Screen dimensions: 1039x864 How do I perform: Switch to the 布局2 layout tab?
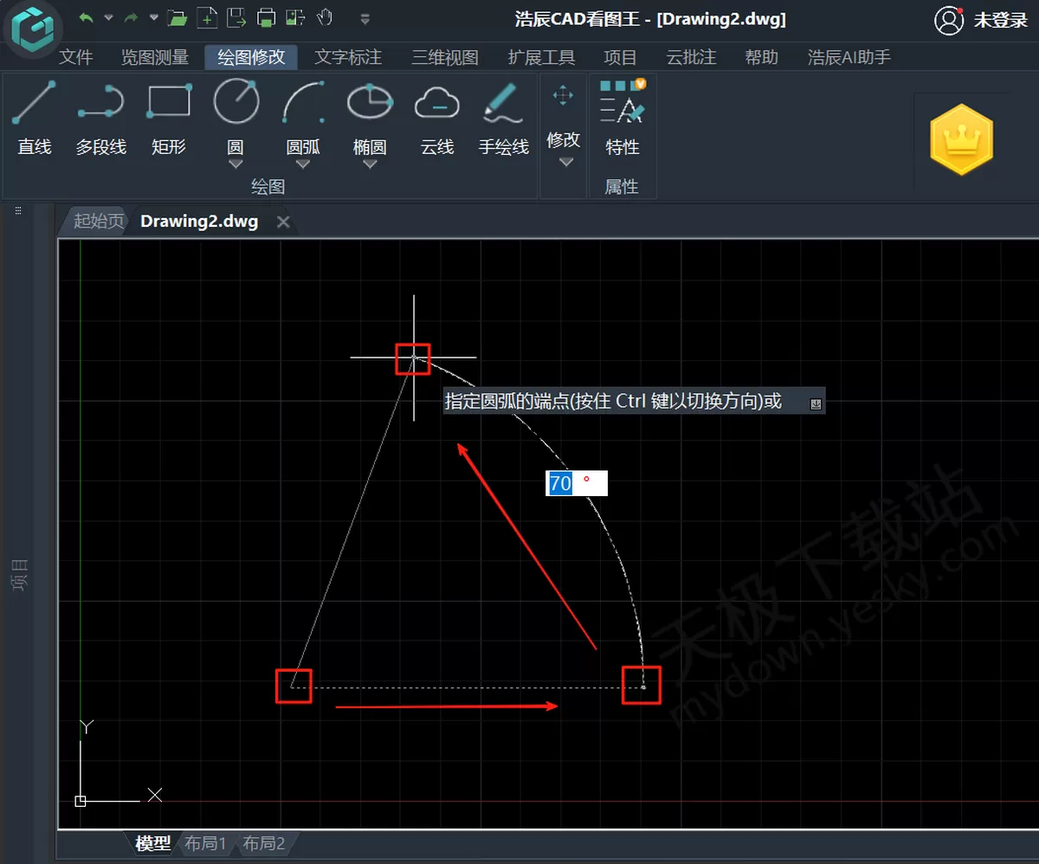[265, 843]
